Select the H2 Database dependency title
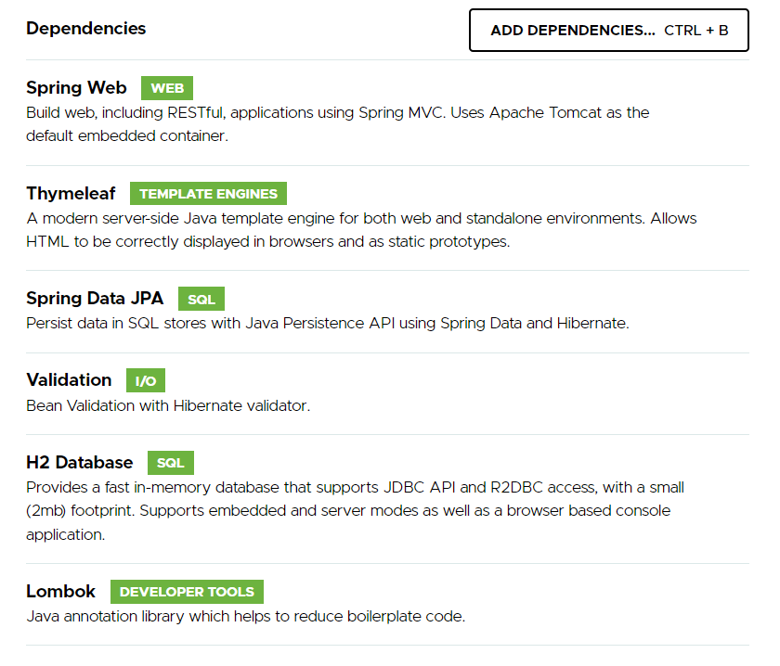Viewport: 780px width, 666px height. 80,462
